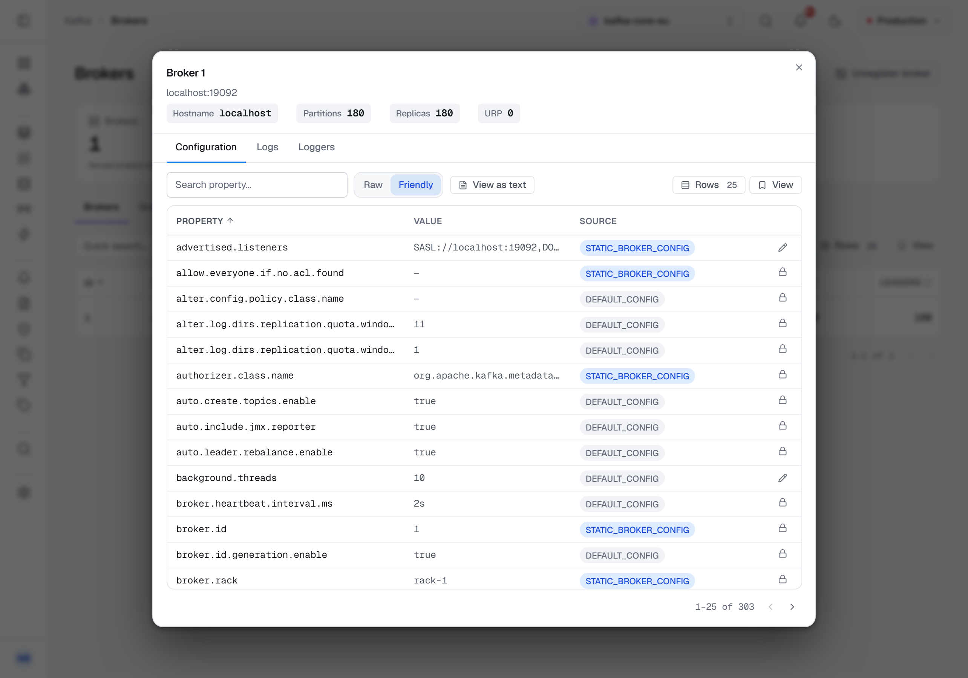The width and height of the screenshot is (968, 678).
Task: Click lock icon for broker.rack row
Action: (x=782, y=580)
